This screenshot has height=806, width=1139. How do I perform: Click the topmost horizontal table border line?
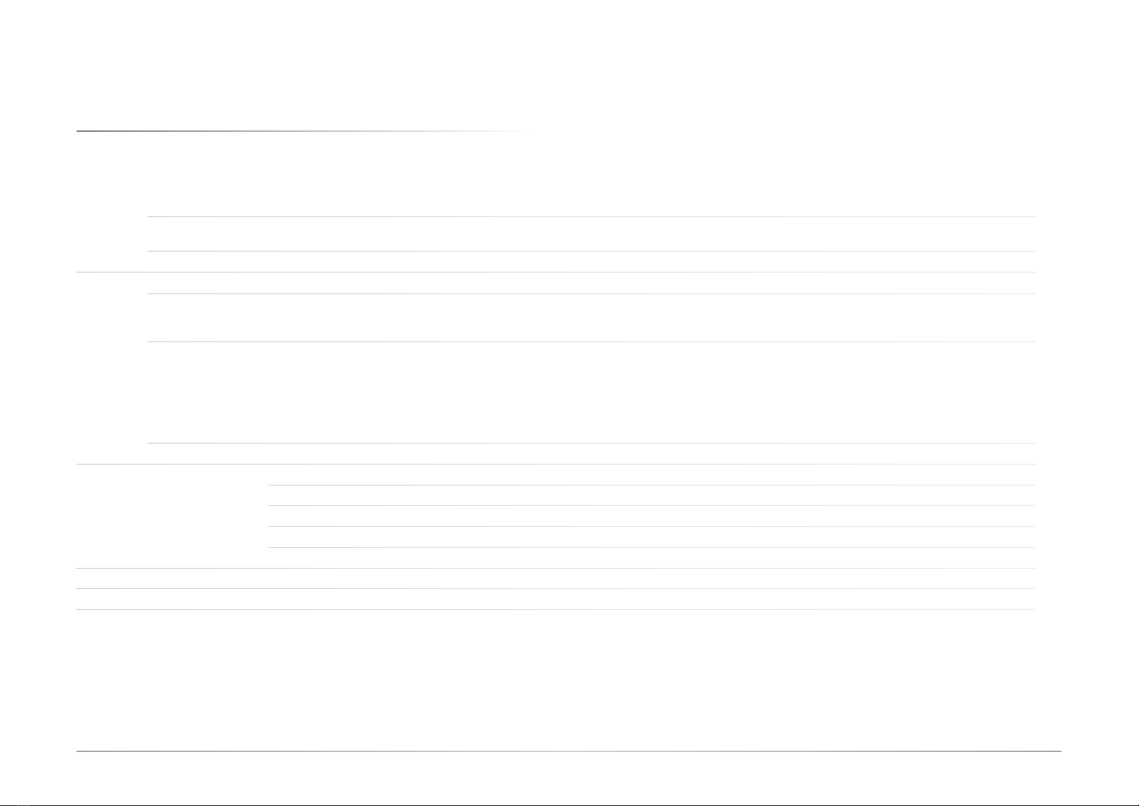coord(591,217)
